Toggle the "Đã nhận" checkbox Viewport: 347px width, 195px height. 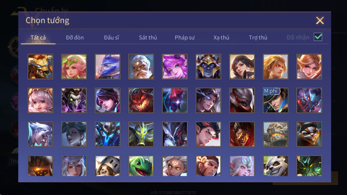click(x=318, y=37)
